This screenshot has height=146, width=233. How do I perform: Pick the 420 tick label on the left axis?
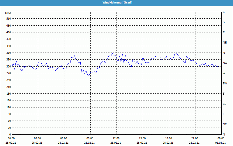coord(8,39)
